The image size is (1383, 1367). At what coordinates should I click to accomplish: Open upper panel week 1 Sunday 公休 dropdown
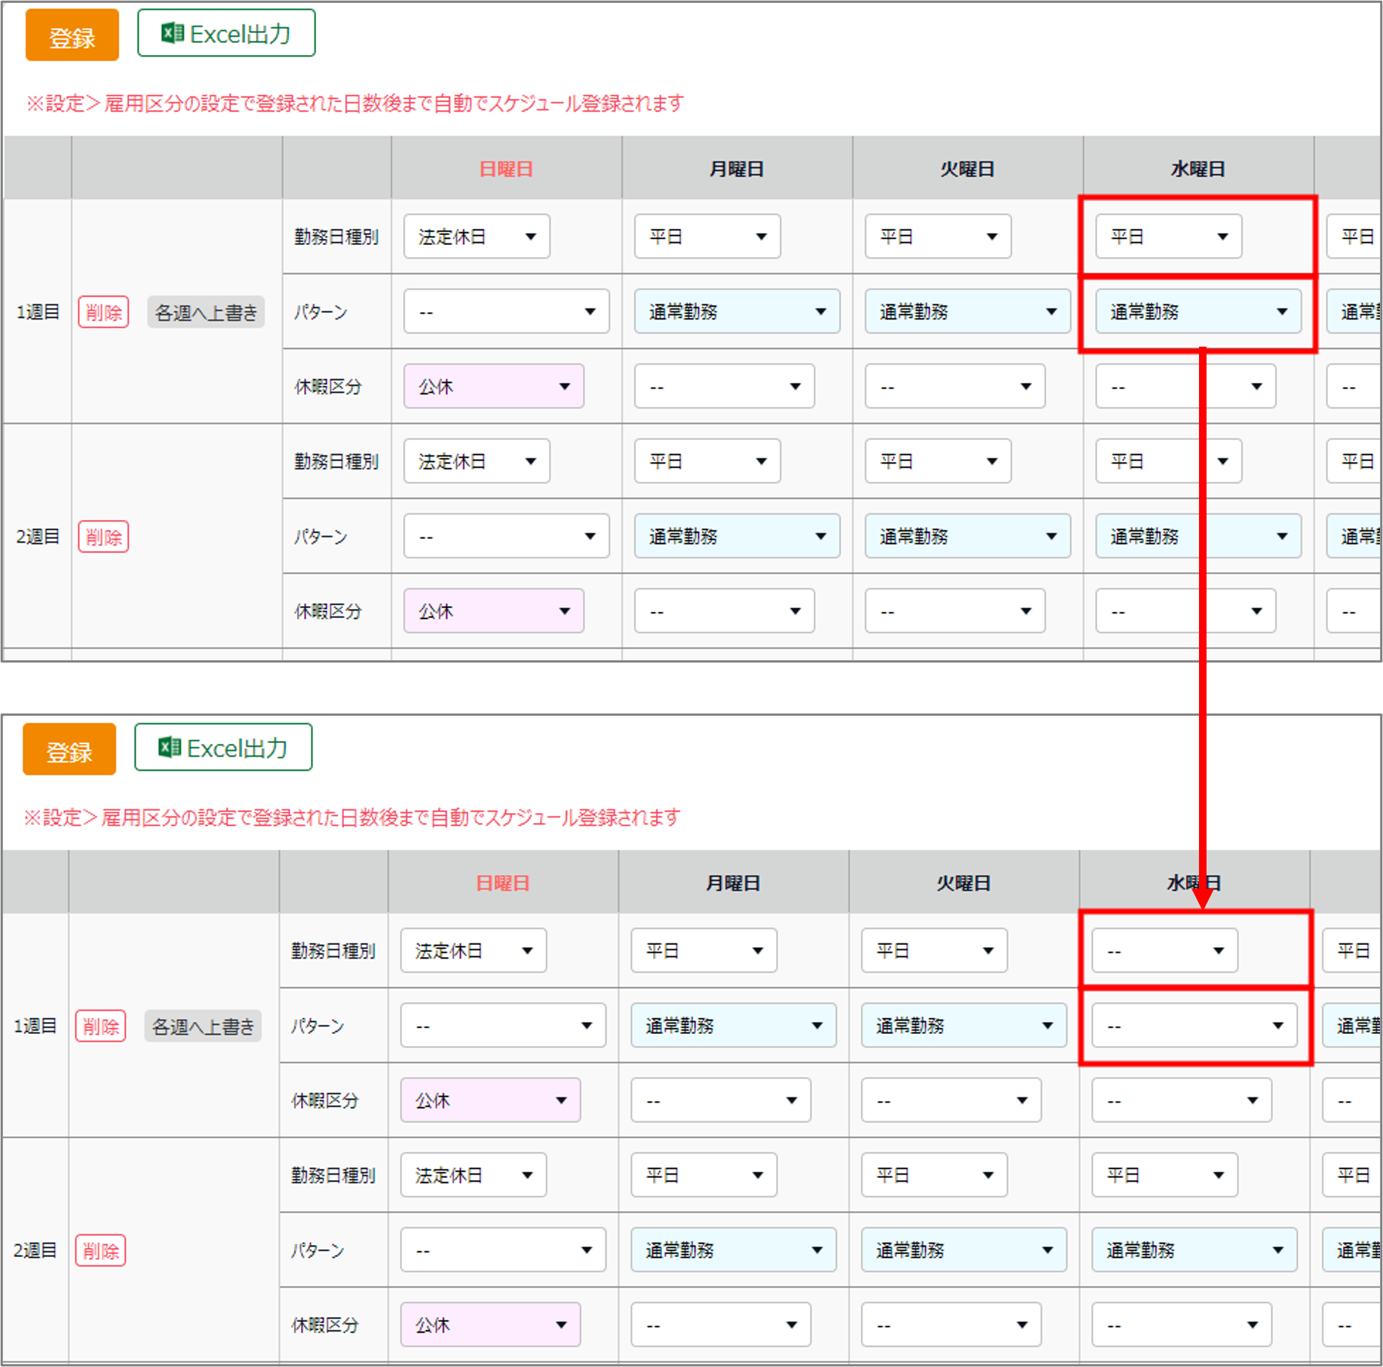click(x=493, y=387)
